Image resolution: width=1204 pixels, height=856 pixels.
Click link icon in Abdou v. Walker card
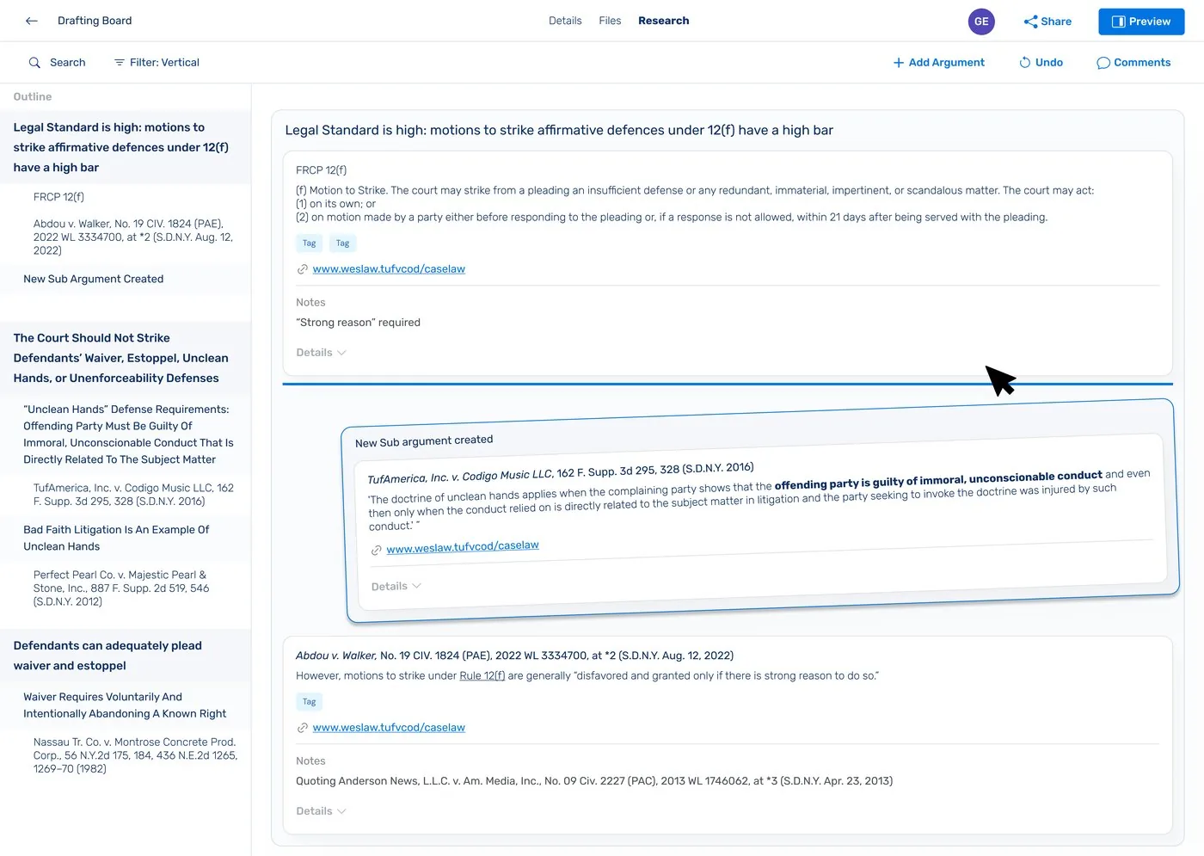coord(303,728)
